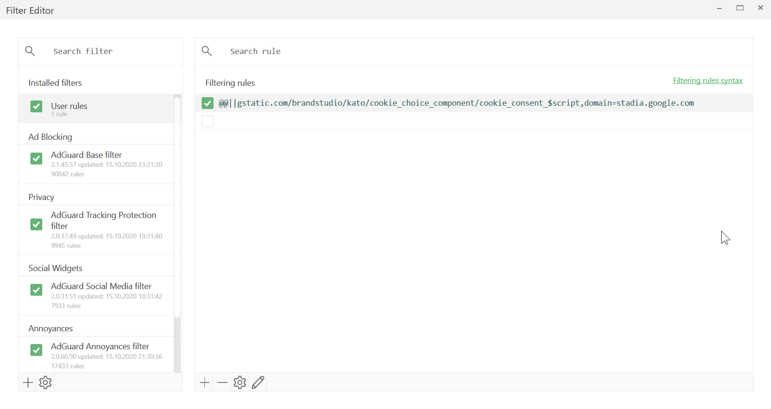Remove the selected rule with the minus icon
Image resolution: width=771 pixels, height=409 pixels.
(223, 383)
